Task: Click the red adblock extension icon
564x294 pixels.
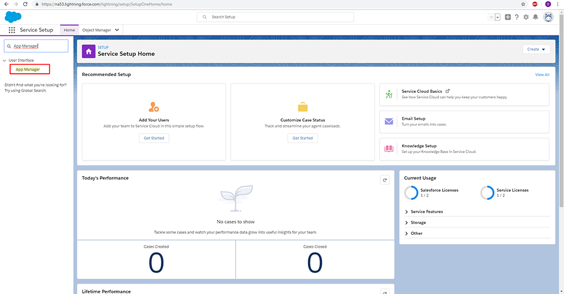Action: [535, 4]
